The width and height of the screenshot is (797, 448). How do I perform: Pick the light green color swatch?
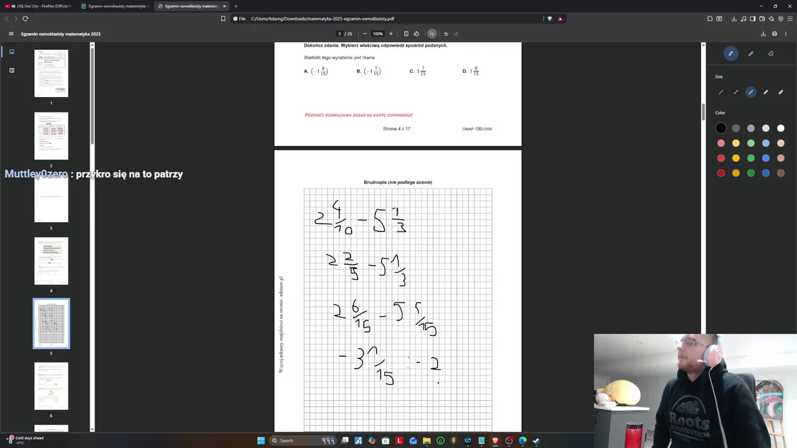click(x=751, y=143)
